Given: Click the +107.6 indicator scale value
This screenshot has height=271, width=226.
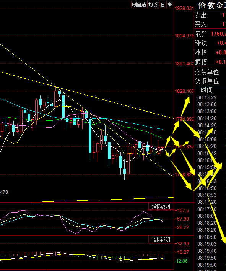Looking at the screenshot, I should (182, 211).
